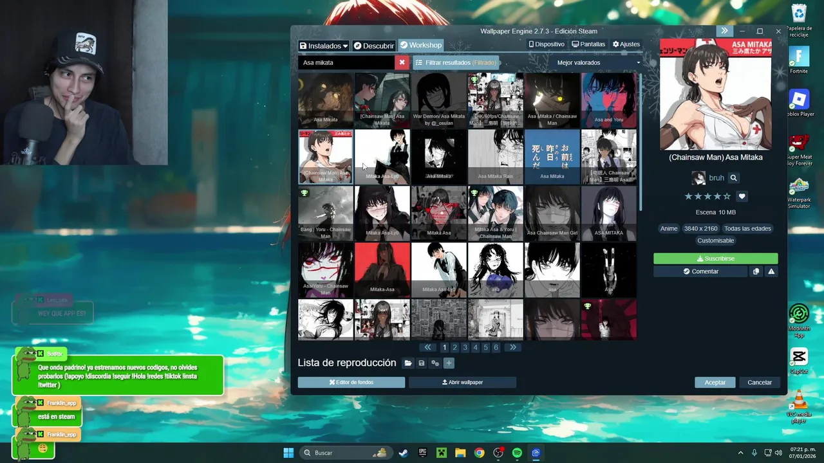Image resolution: width=824 pixels, height=463 pixels.
Task: Select the Customisable tag
Action: tap(715, 241)
